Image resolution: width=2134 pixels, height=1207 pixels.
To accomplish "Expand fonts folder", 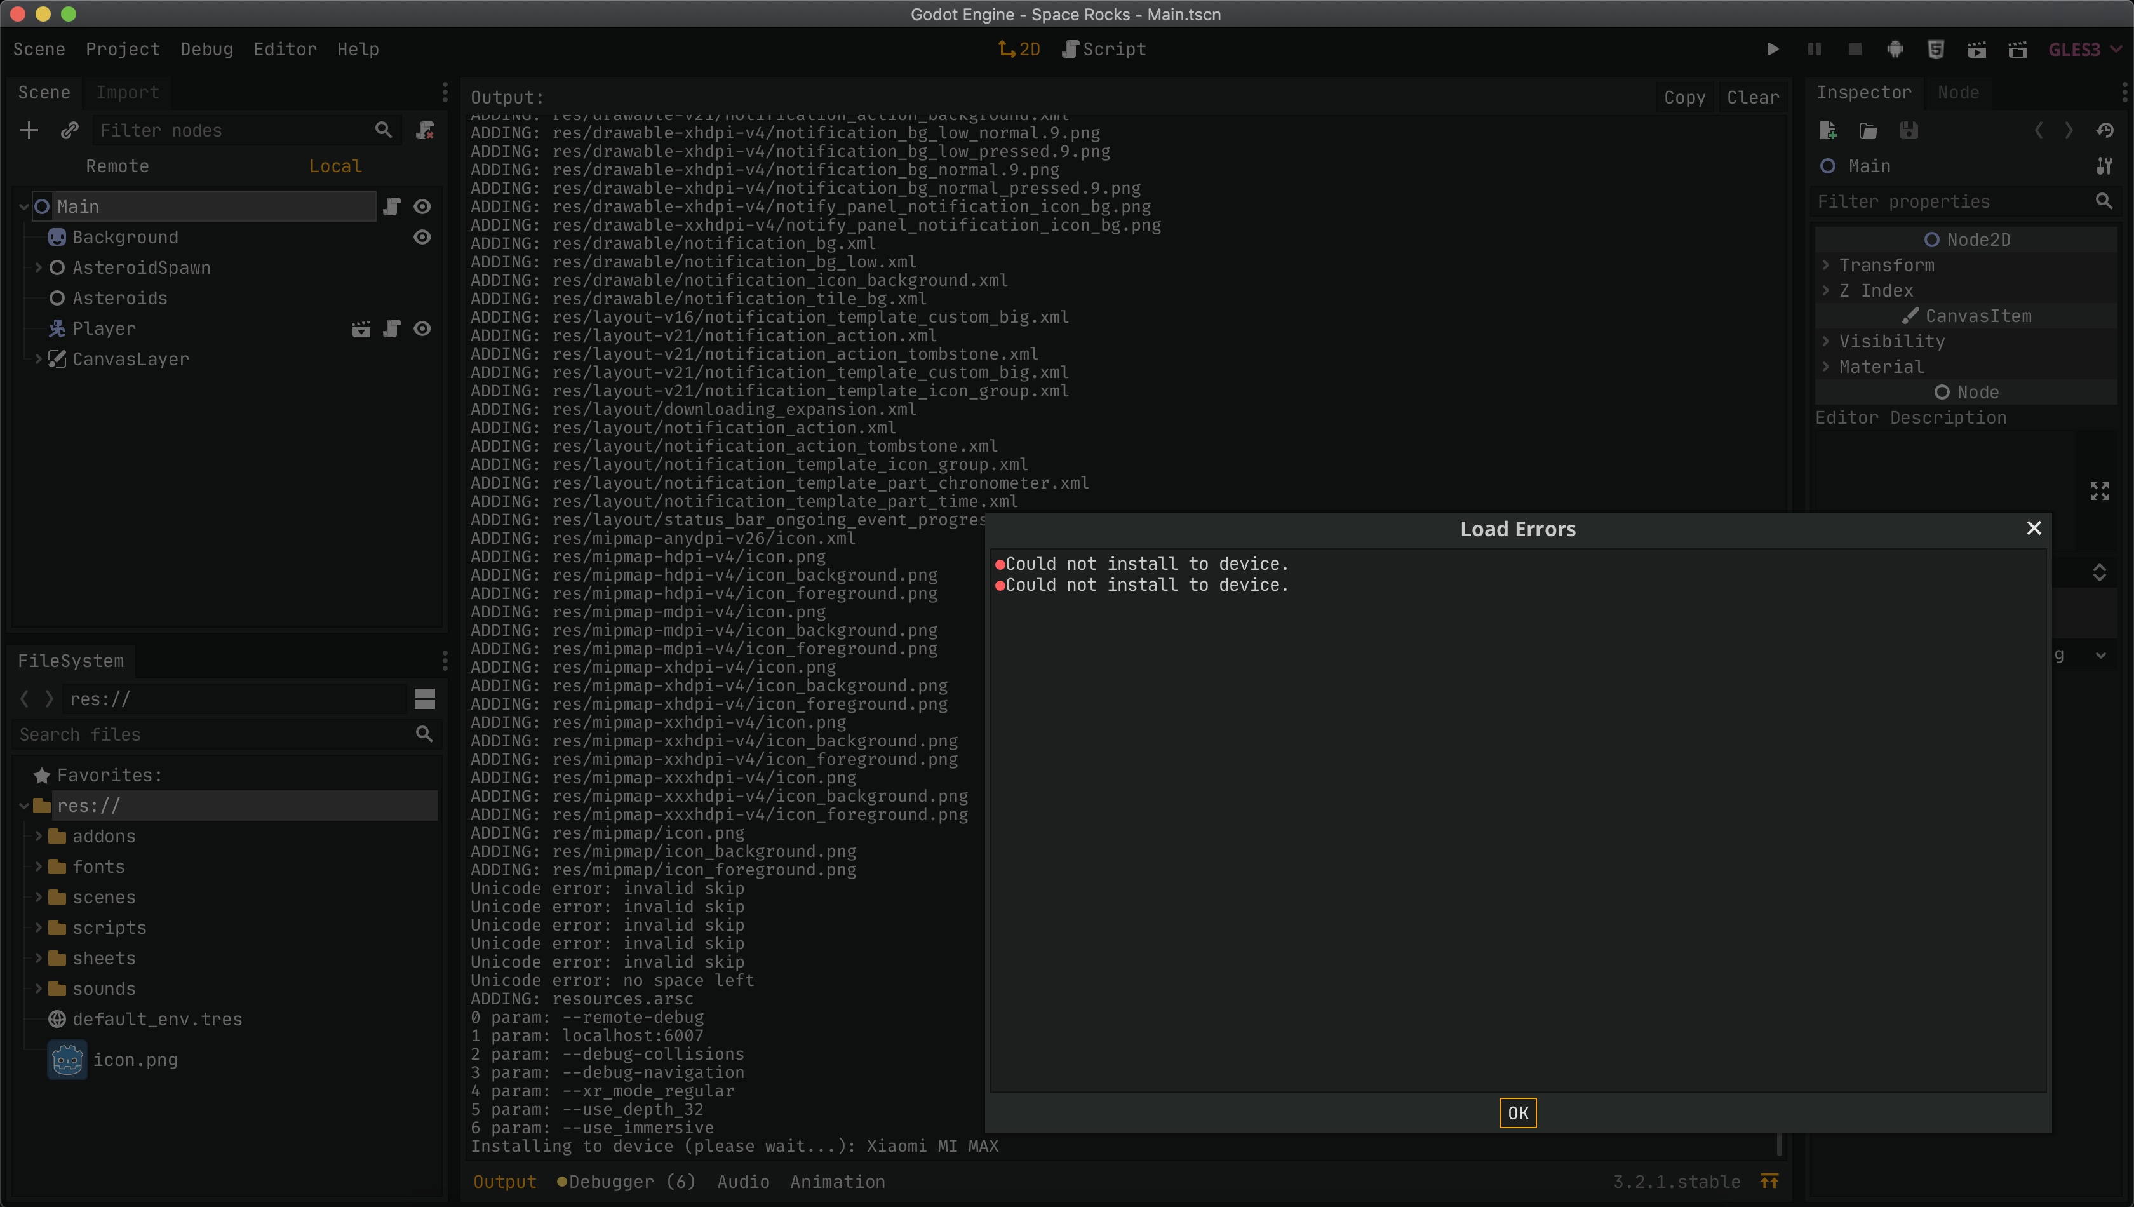I will tap(38, 866).
